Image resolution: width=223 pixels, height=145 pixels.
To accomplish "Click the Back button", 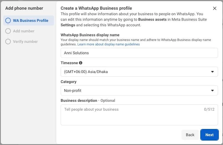I will tap(190, 135).
